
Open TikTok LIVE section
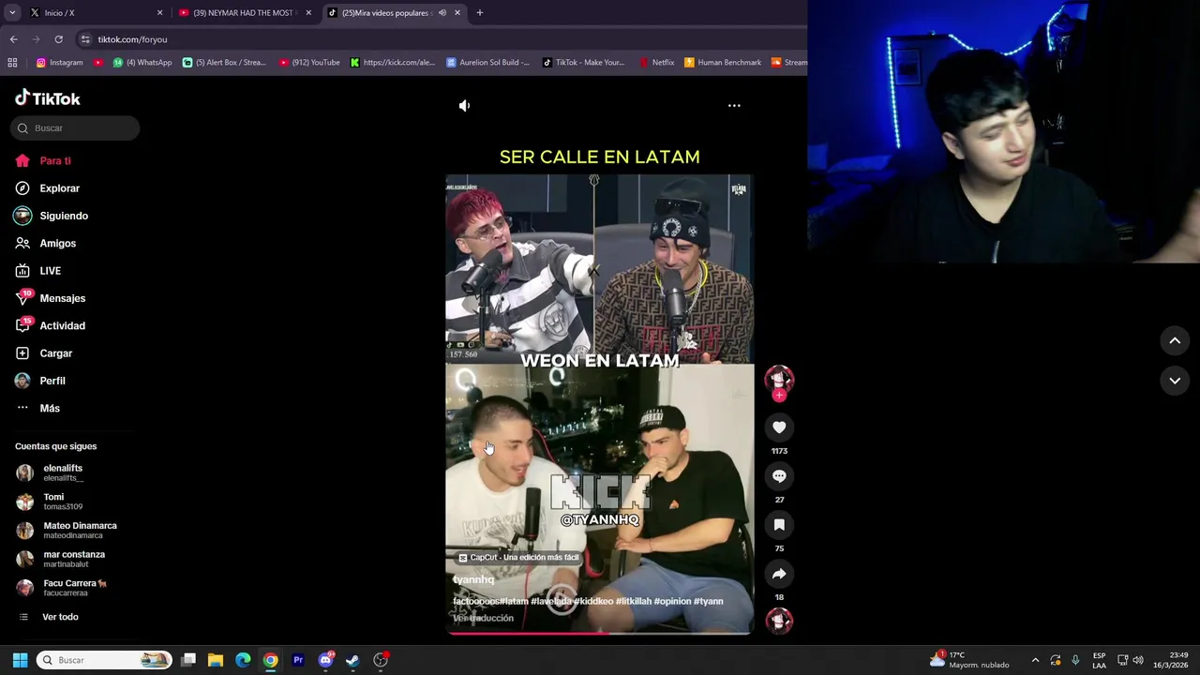pyautogui.click(x=38, y=271)
